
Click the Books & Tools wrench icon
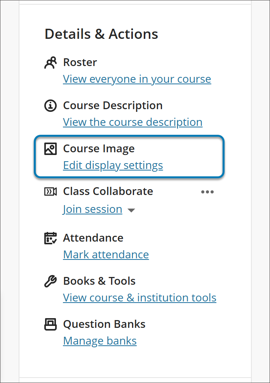point(51,280)
